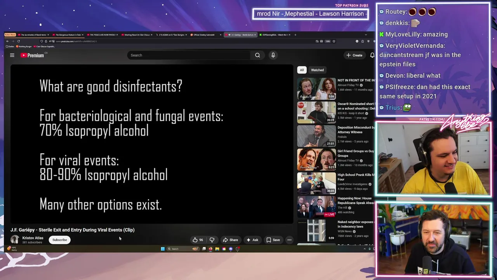Viewport: 497px width, 280px height.
Task: Open 'NOT IN FRONT OF THE INTERN' video thumbnail
Action: (316, 89)
